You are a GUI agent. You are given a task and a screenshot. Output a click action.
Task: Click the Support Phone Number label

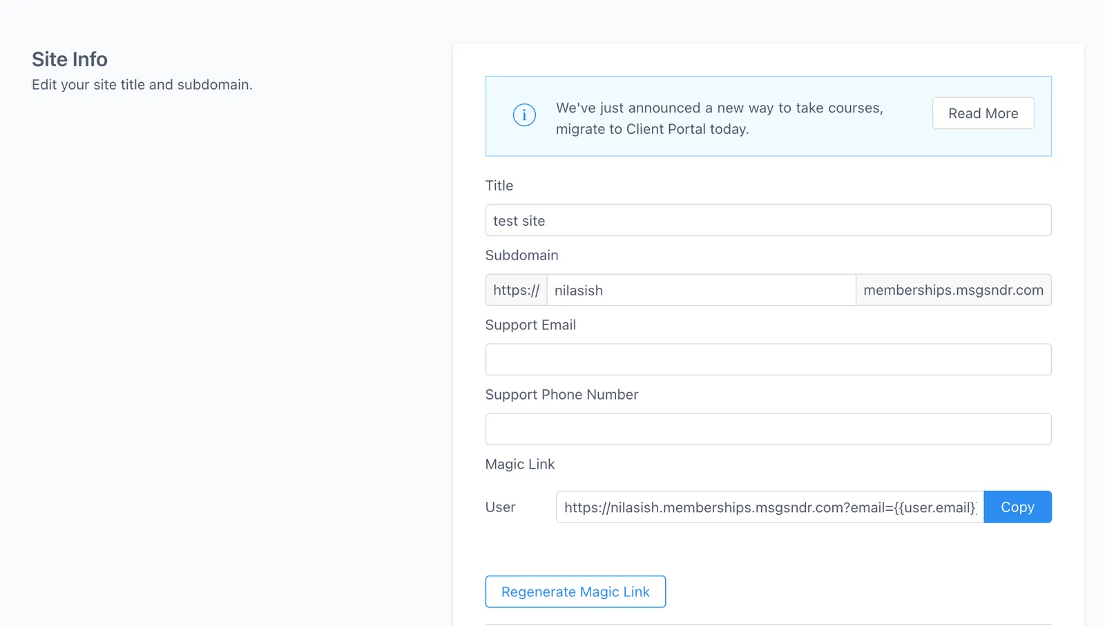point(561,395)
